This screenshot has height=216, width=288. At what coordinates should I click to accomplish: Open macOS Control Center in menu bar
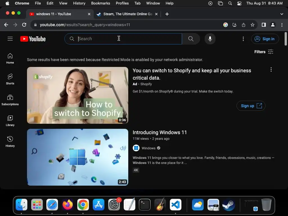239,3
